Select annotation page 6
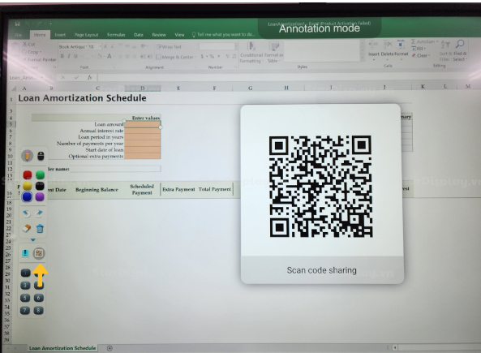This screenshot has width=481, height=353. 39,298
